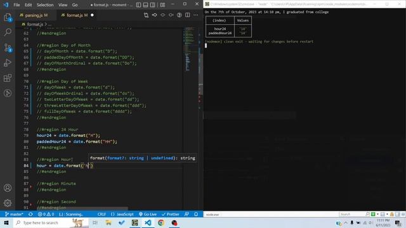Open the View menu
This screenshot has width=406, height=228.
click(63, 4)
